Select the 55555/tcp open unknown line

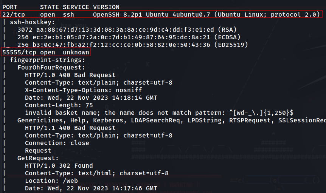tap(46, 52)
